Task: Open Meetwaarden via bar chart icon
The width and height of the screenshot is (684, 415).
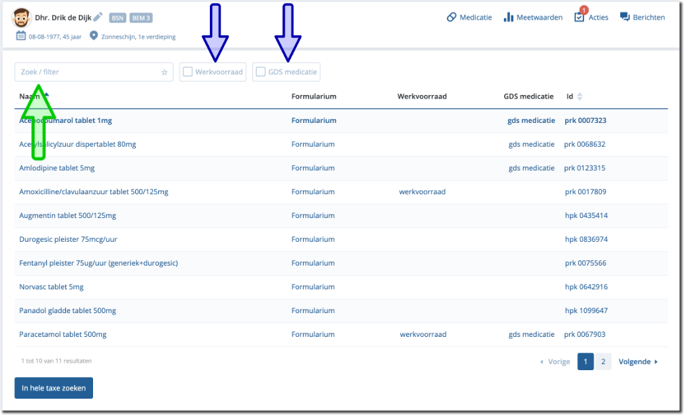Action: [508, 17]
